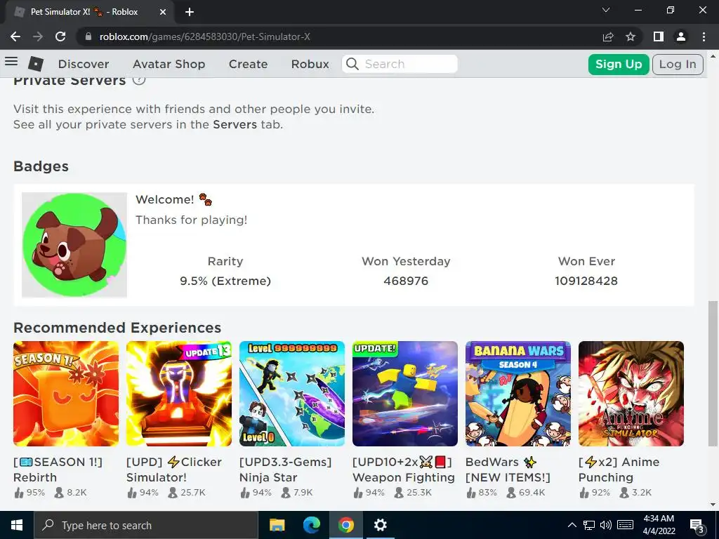Share this page using the share icon
The height and width of the screenshot is (539, 719).
[x=608, y=36]
